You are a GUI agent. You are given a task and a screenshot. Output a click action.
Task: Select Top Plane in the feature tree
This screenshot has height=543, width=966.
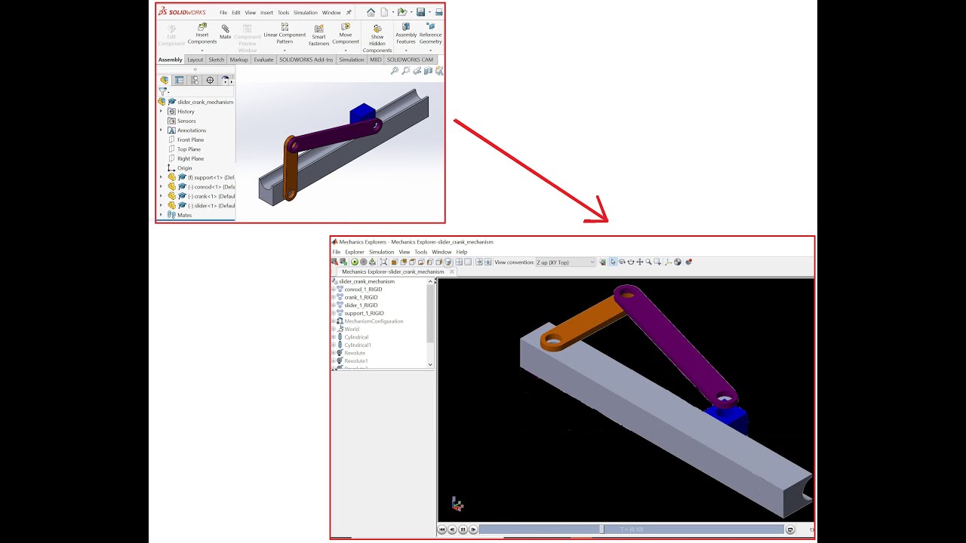[x=189, y=149]
